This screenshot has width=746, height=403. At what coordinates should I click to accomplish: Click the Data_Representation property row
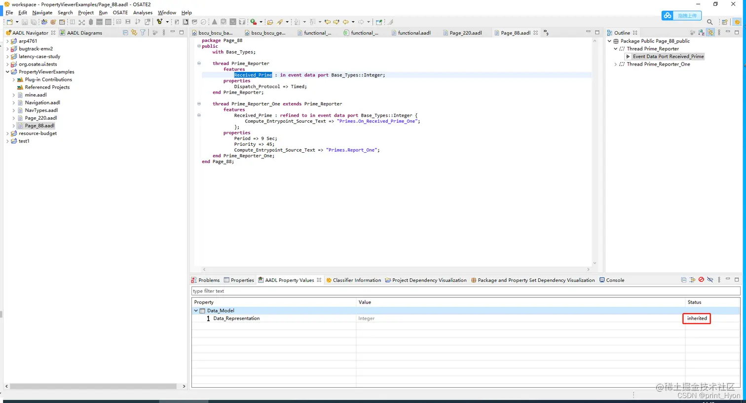[x=466, y=319]
